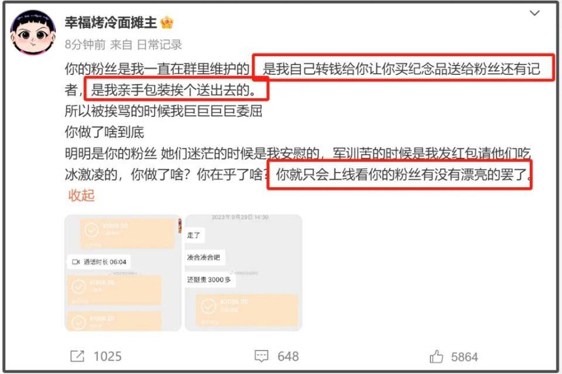Click the top checkmark transfer bubble in left screenshot

pos(127,233)
